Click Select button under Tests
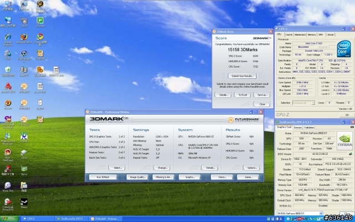 pos(117,168)
